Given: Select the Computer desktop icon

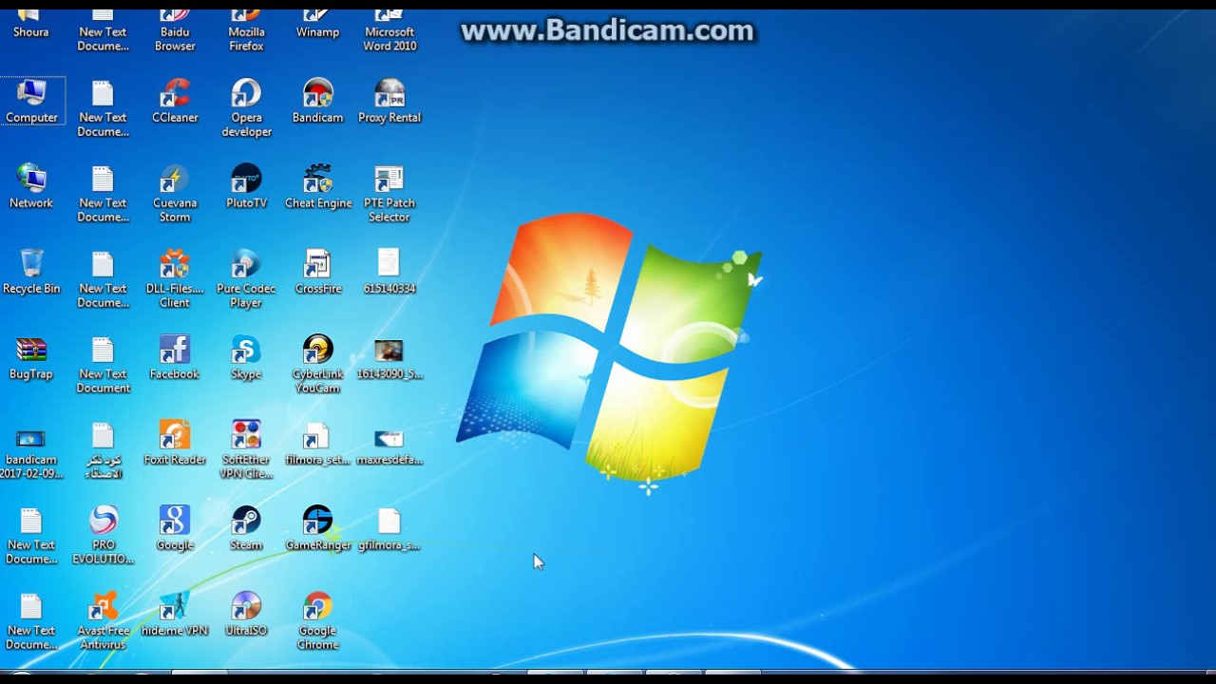Looking at the screenshot, I should (31, 102).
